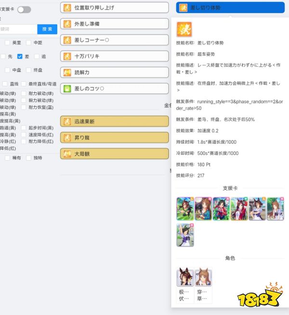Click the 外差し準備 skill icon

[x=67, y=24]
